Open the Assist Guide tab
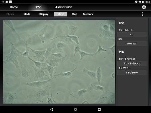The height and width of the screenshot is (113, 151). tap(64, 7)
